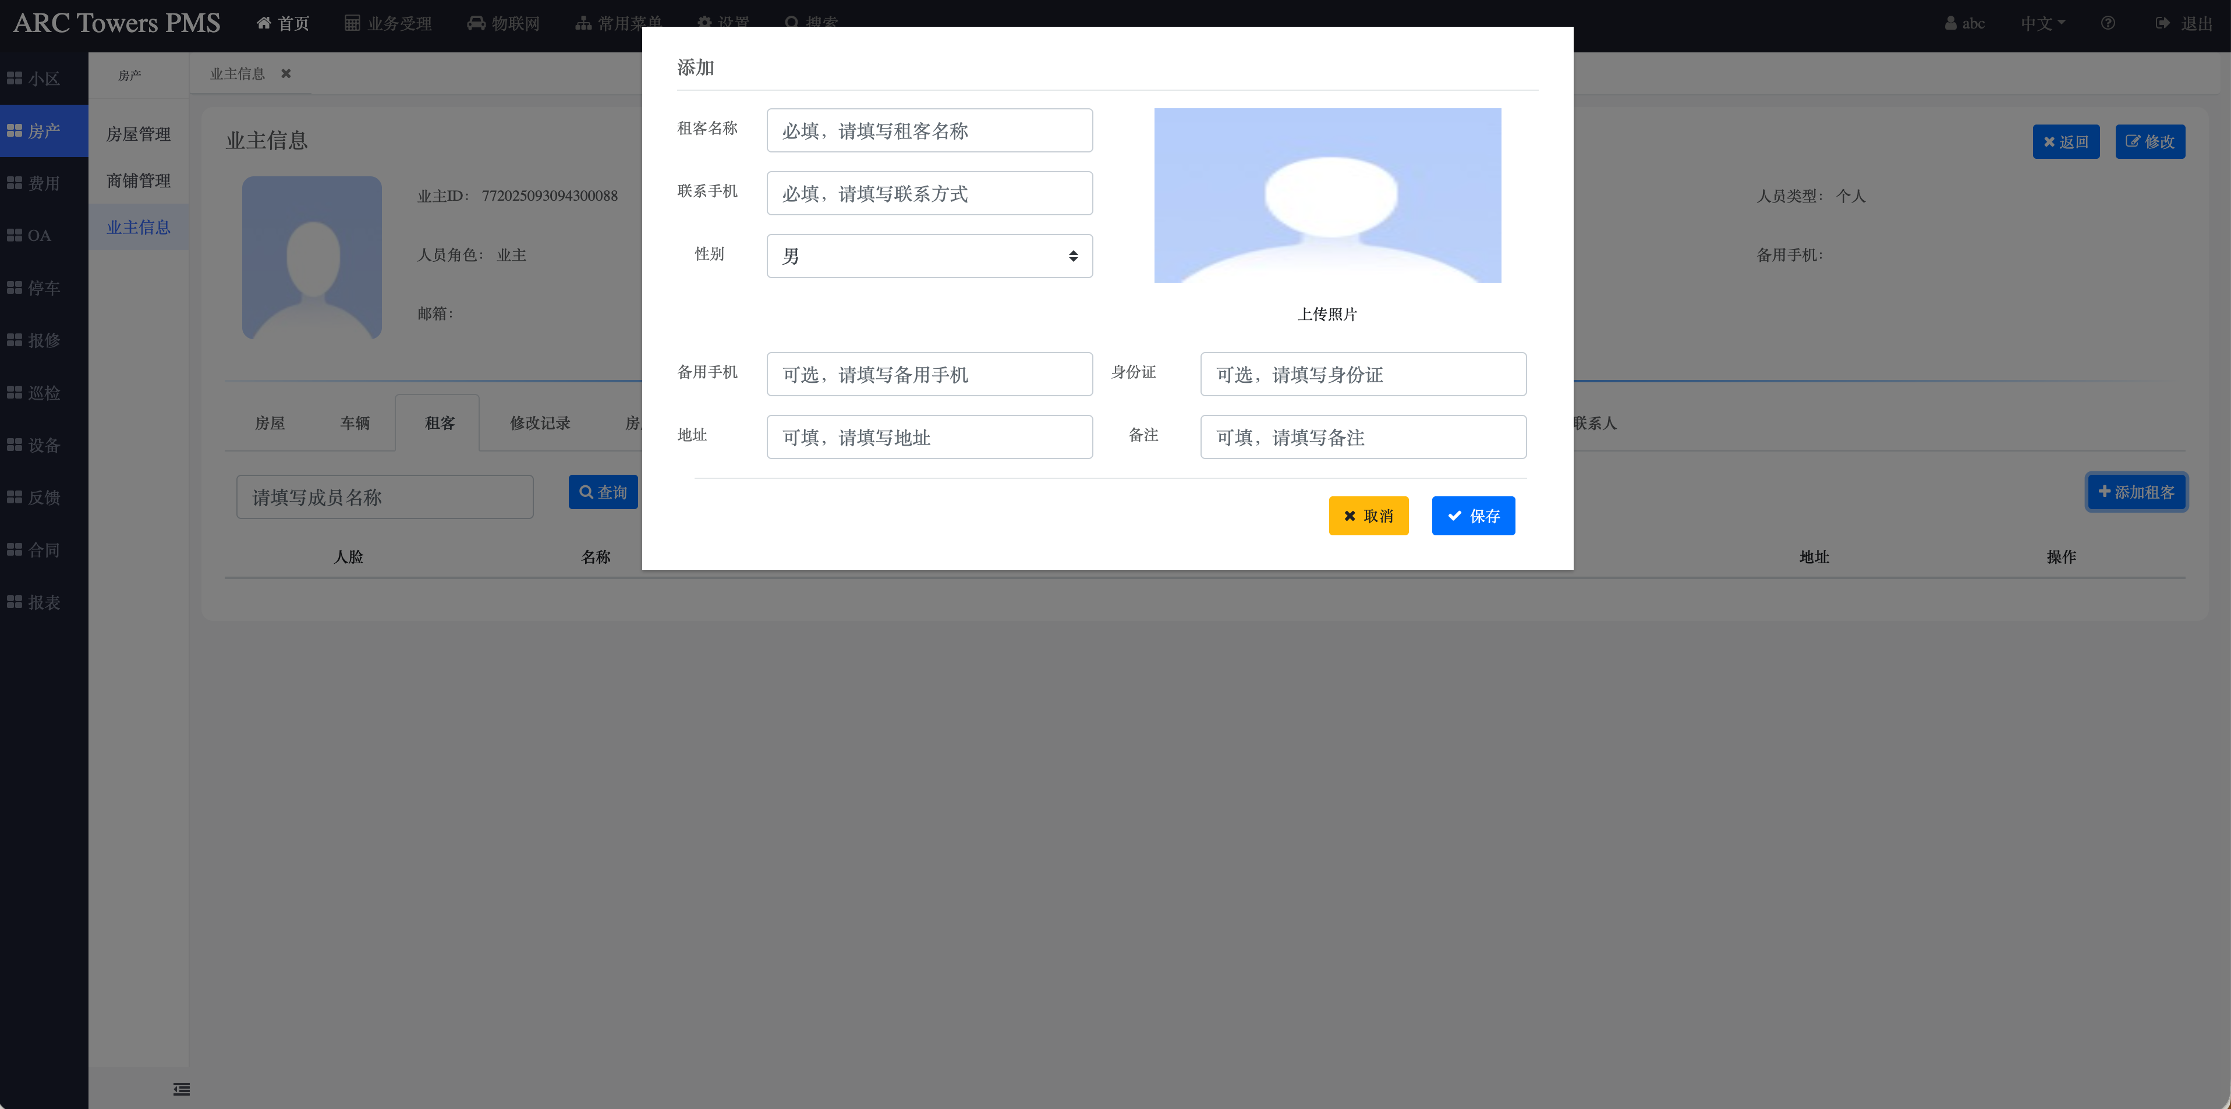2231x1109 pixels.
Task: Open the 小区 sidebar grid icon
Action: (x=15, y=79)
